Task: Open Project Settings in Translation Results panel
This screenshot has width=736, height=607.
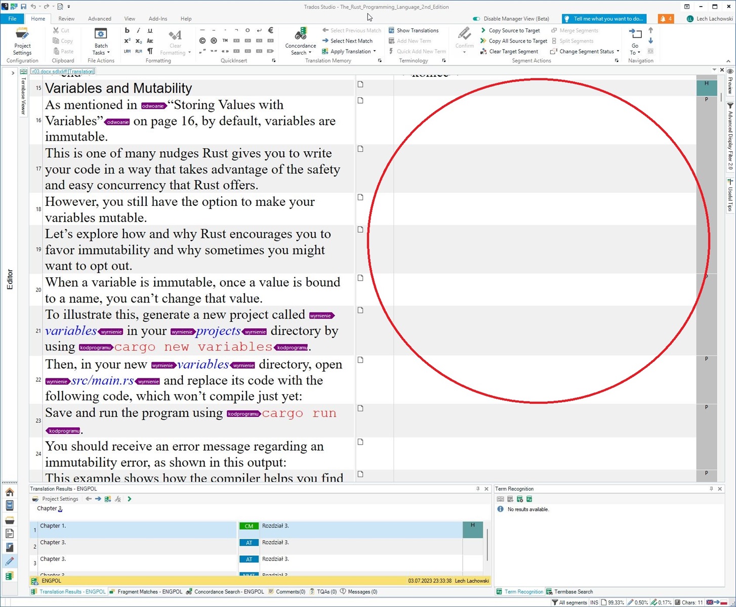Action: pyautogui.click(x=56, y=499)
